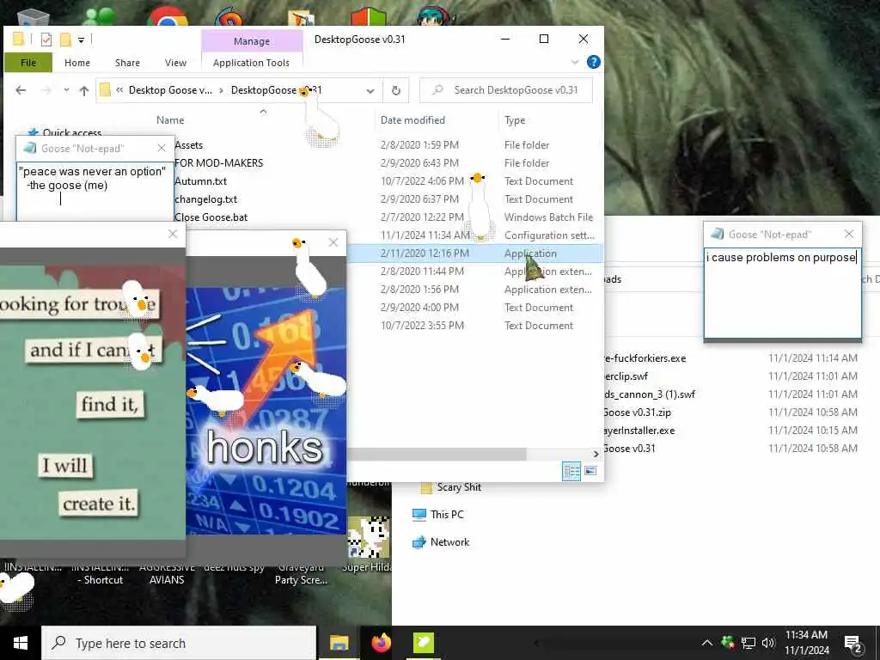Open the Super Hilda desktop shortcut icon
The height and width of the screenshot is (660, 880).
pos(368,543)
